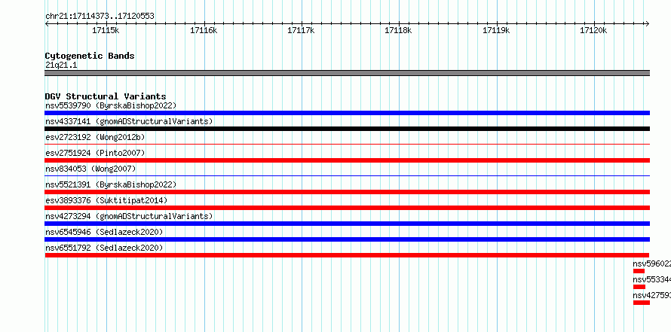The width and height of the screenshot is (671, 332).
Task: Open the esv2751924 (Pinto2007) label
Action: pos(95,153)
